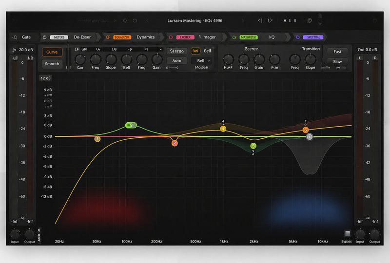This screenshot has width=390, height=263.
Task: Select EQ band node 1
Action: point(97,139)
